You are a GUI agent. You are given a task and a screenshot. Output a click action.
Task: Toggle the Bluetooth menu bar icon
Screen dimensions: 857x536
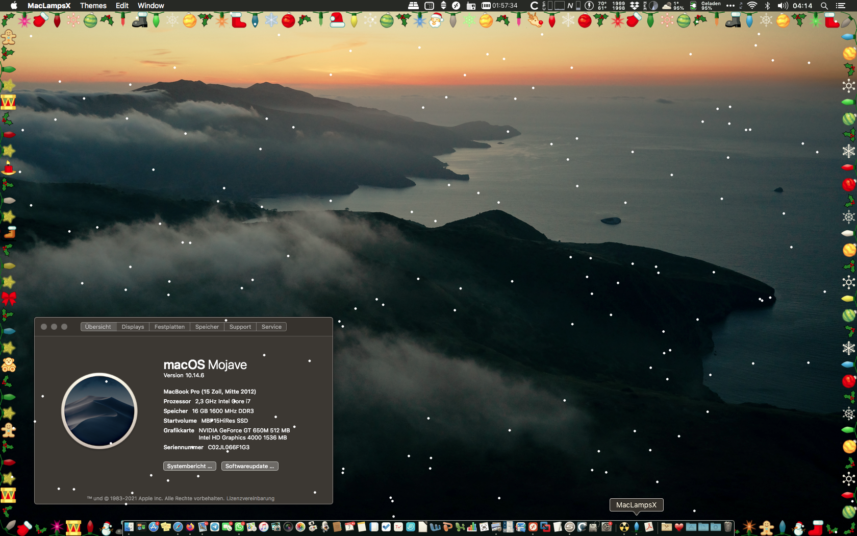pyautogui.click(x=767, y=6)
